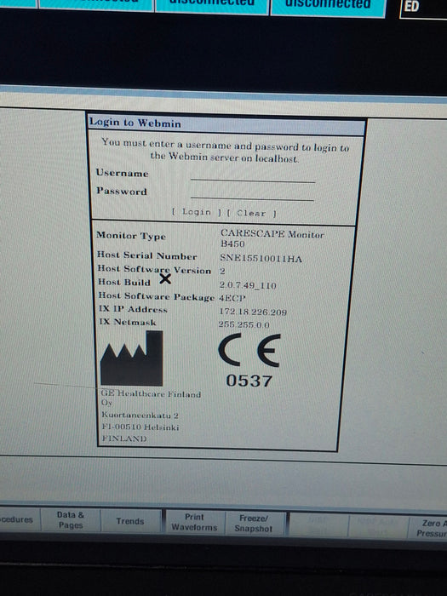Select IP address 172.18.226.209
The image size is (447, 596).
tap(253, 312)
